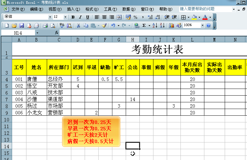The width and height of the screenshot is (247, 160).
Task: Open the 文件 menu
Action: pos(18,9)
